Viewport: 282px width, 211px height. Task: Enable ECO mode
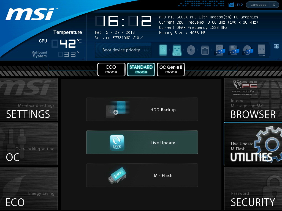(x=111, y=70)
